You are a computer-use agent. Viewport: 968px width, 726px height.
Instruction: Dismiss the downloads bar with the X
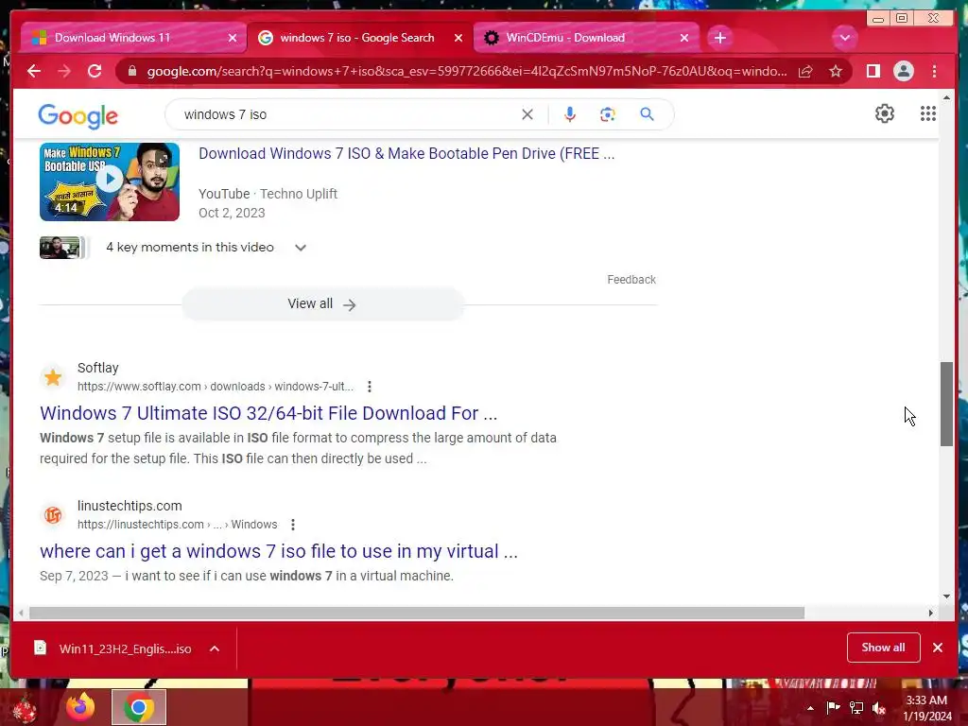click(x=938, y=648)
